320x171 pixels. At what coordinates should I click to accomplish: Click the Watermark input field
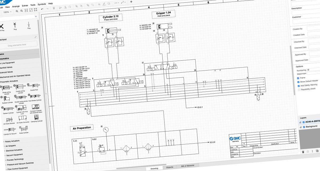point(314,73)
